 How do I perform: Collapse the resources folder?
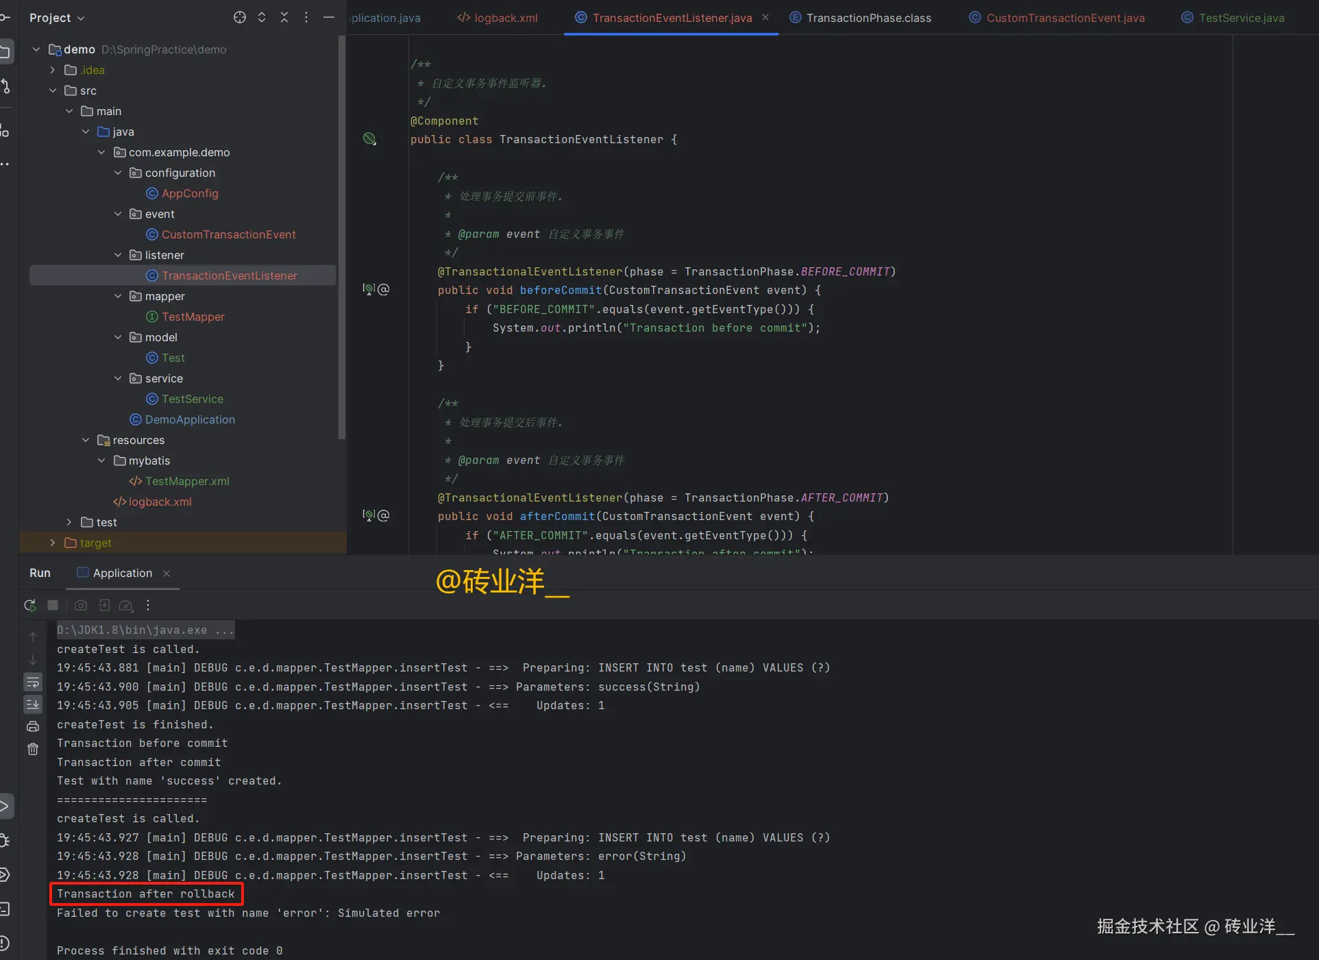tap(86, 440)
